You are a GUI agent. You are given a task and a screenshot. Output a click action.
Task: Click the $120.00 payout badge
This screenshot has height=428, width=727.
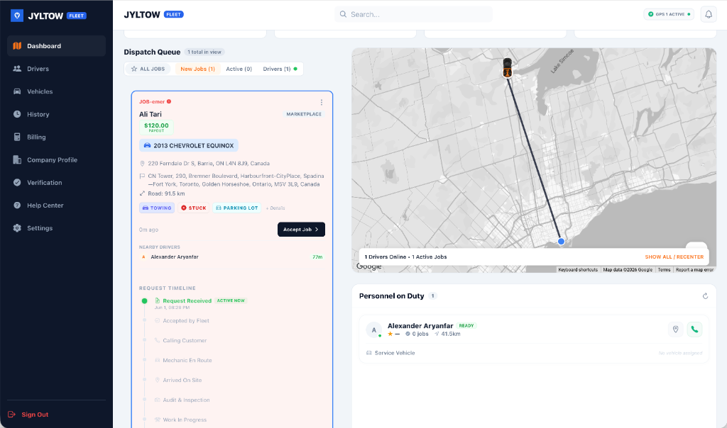tap(156, 127)
